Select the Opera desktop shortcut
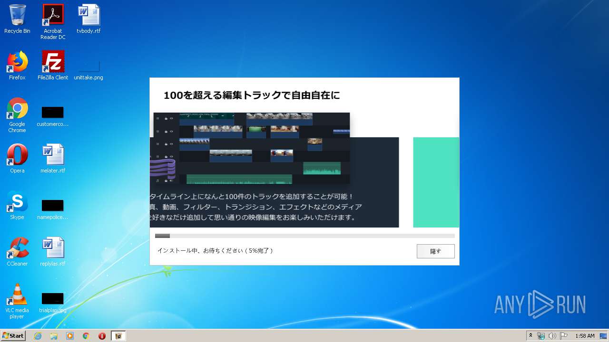This screenshot has height=342, width=609. (x=17, y=159)
